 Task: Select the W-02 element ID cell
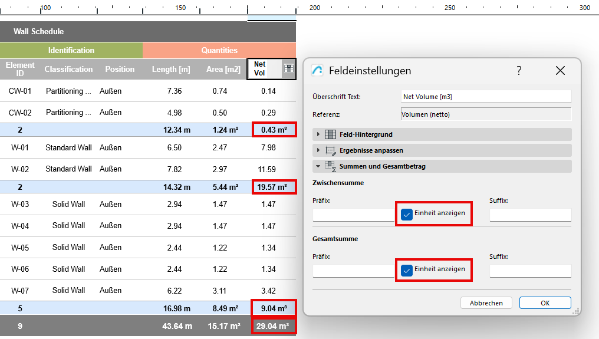[20, 169]
